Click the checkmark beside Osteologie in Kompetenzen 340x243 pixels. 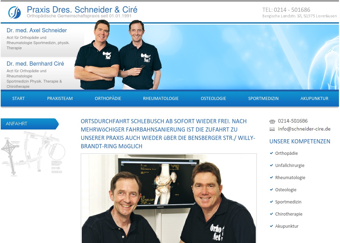(271, 190)
